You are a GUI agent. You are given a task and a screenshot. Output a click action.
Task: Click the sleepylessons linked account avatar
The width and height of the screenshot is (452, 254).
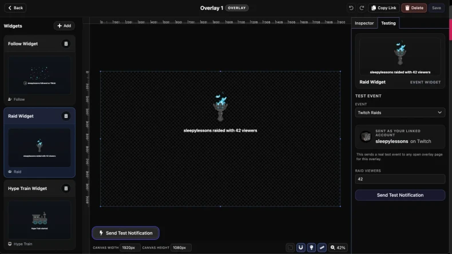(366, 136)
